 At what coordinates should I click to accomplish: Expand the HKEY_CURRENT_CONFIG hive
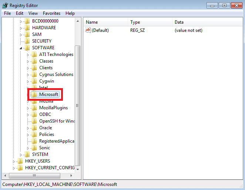click(14, 168)
